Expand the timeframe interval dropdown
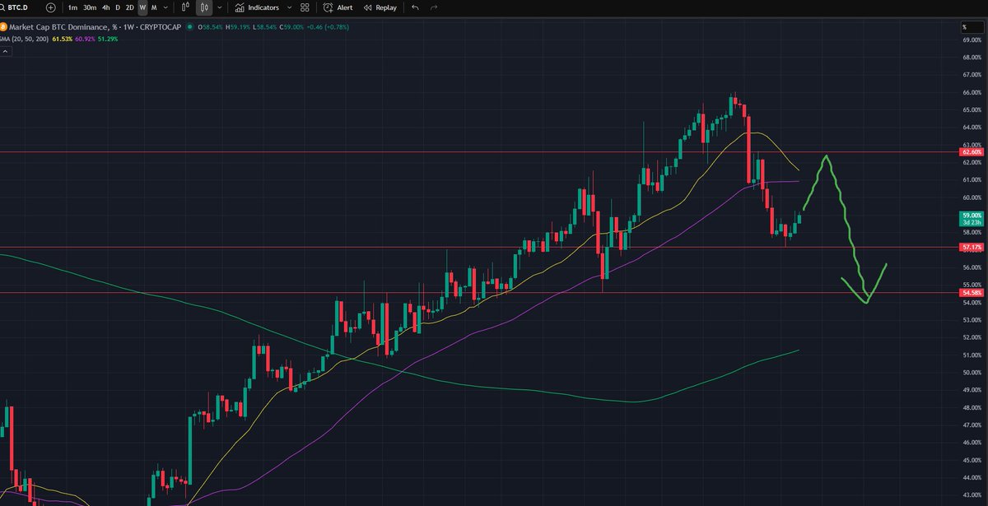The height and width of the screenshot is (506, 988). coord(167,7)
